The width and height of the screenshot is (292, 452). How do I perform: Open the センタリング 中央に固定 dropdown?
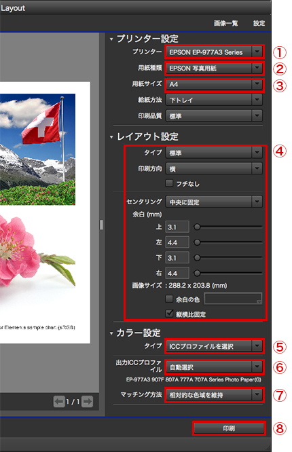[x=214, y=202]
